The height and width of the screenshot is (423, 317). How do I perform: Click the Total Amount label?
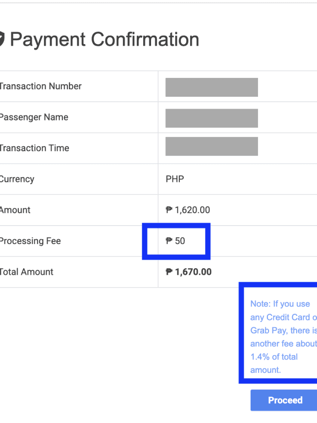[26, 272]
